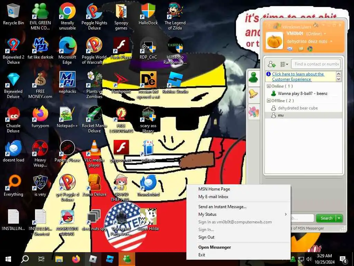Click the volume speaker tray icon
The height and width of the screenshot is (266, 354).
tap(309, 259)
